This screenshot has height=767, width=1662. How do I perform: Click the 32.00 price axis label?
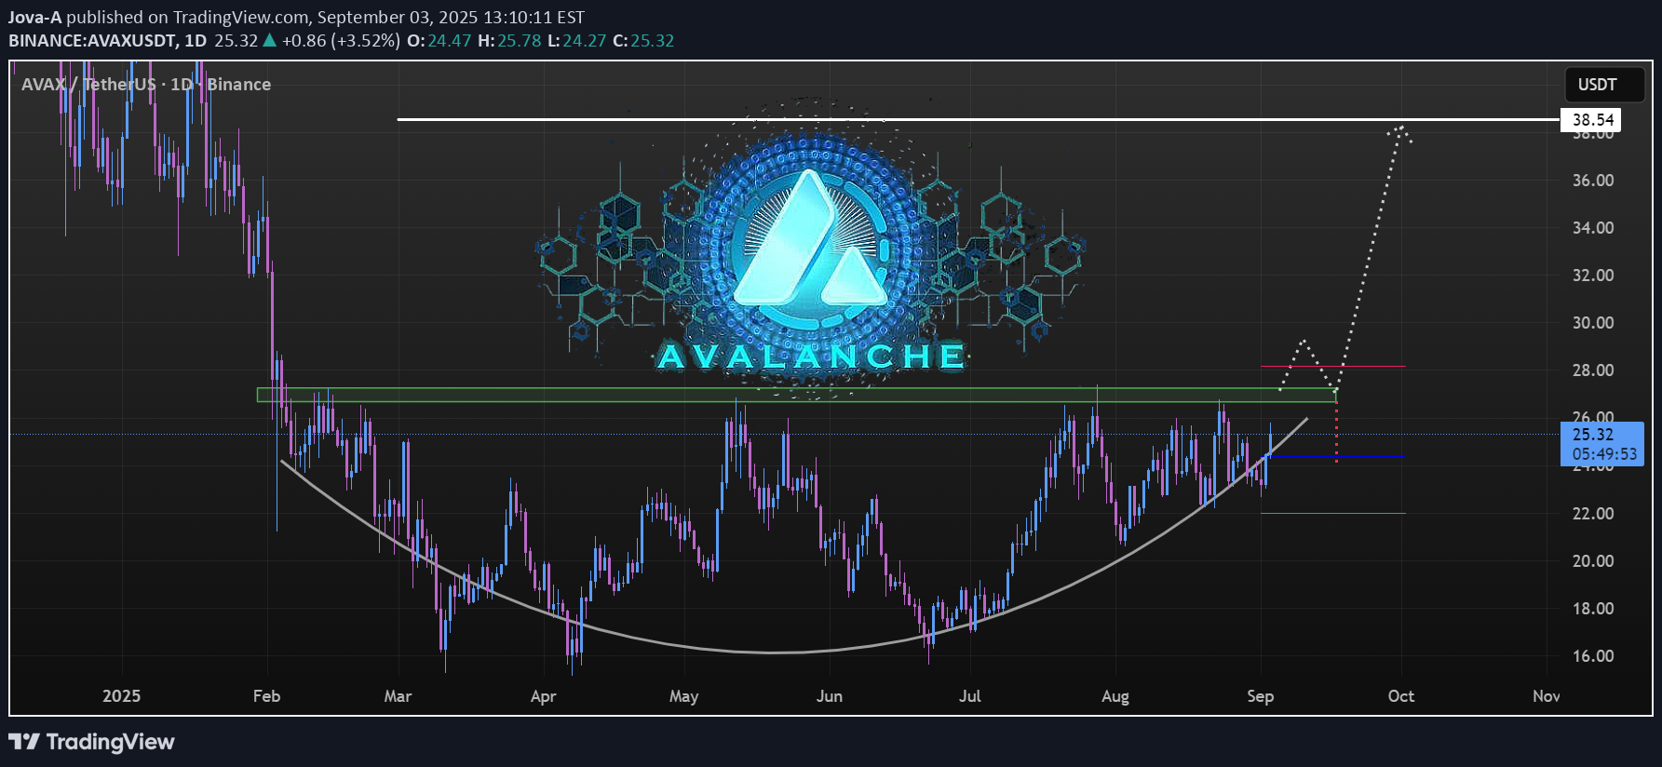pos(1593,276)
